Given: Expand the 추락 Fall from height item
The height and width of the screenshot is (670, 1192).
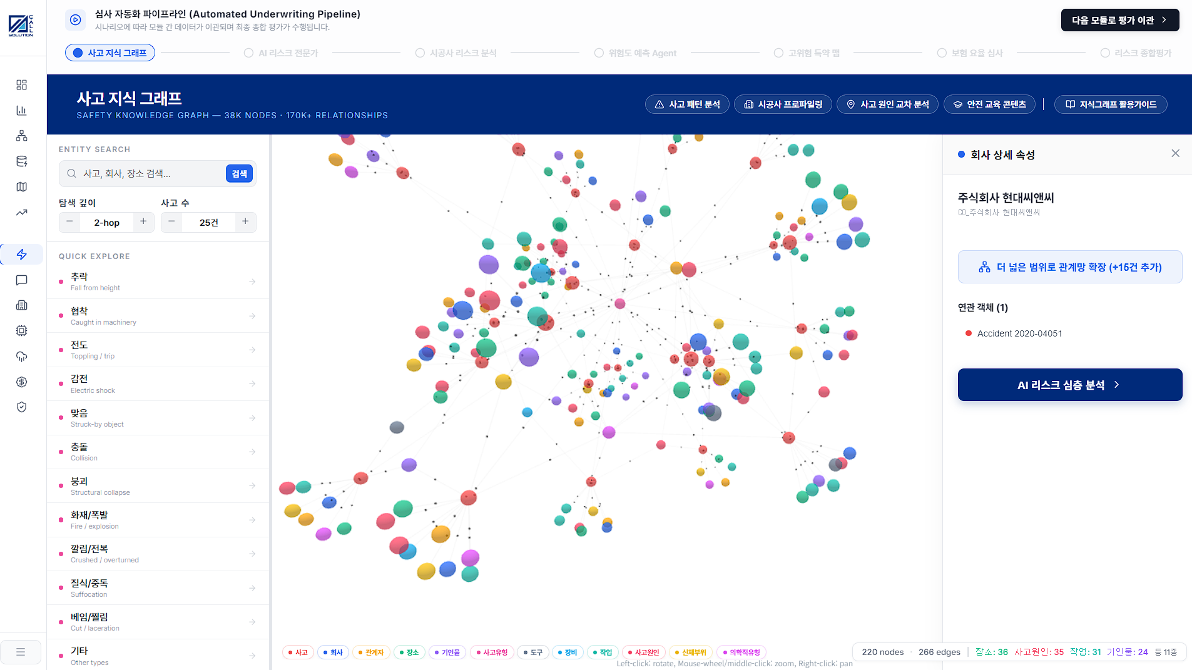Looking at the screenshot, I should (158, 282).
